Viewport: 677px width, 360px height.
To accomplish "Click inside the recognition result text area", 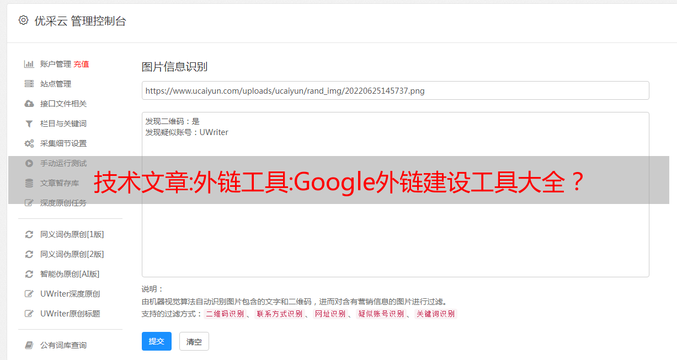I will 395,195.
